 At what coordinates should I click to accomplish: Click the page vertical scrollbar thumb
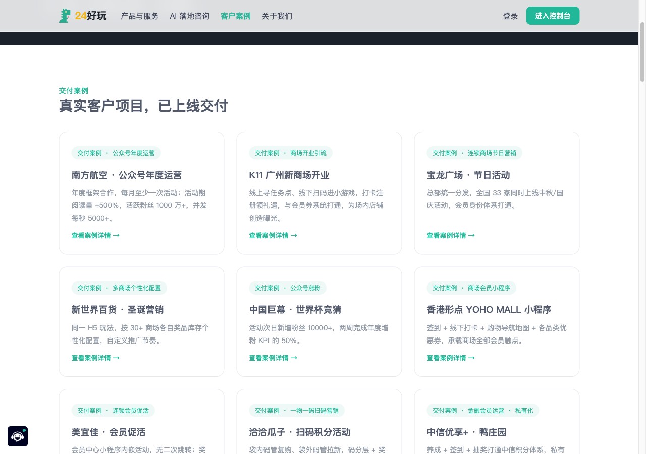tap(642, 51)
